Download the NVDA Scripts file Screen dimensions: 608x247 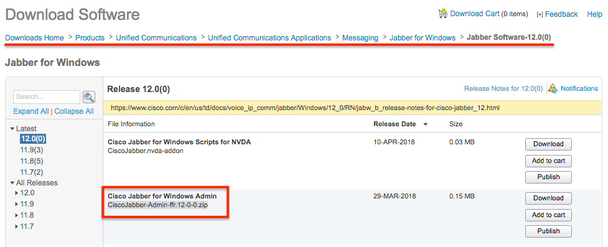548,144
